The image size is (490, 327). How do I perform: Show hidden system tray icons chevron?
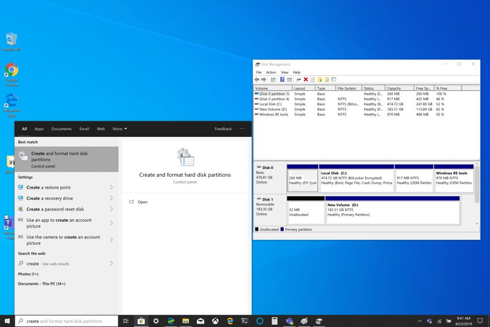pos(420,321)
